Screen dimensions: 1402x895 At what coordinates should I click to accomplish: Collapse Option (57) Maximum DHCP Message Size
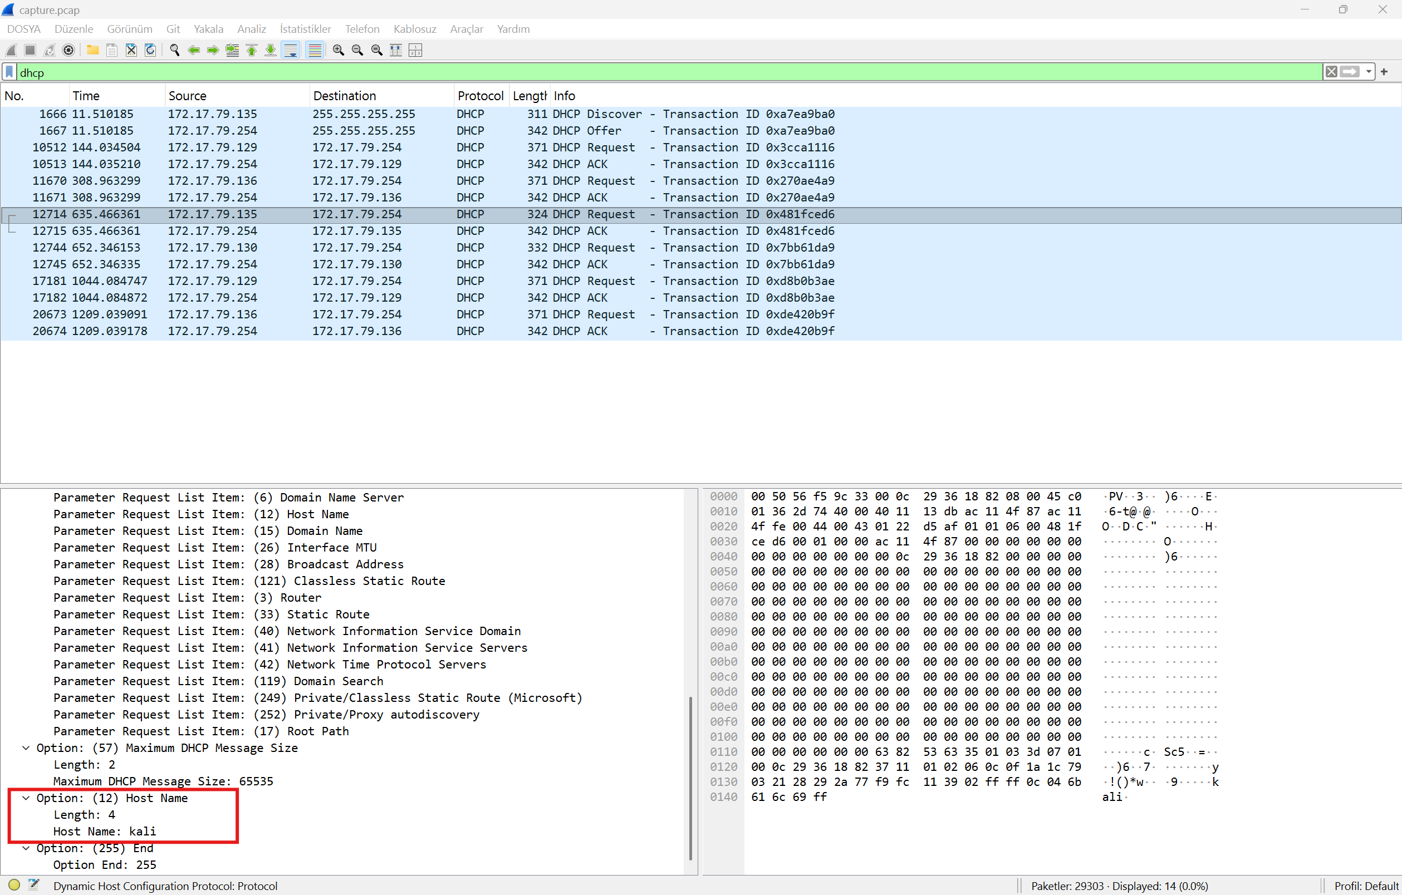26,749
